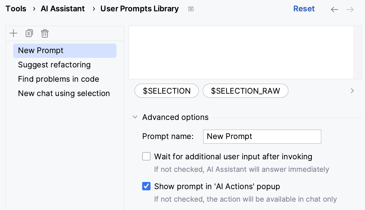Image resolution: width=365 pixels, height=210 pixels.
Task: Select the Suggest refactoring prompt
Action: 54,65
